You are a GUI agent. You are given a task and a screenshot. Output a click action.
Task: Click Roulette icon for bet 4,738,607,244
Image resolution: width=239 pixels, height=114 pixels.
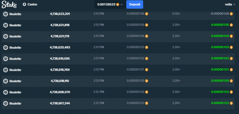pyautogui.click(x=5, y=103)
